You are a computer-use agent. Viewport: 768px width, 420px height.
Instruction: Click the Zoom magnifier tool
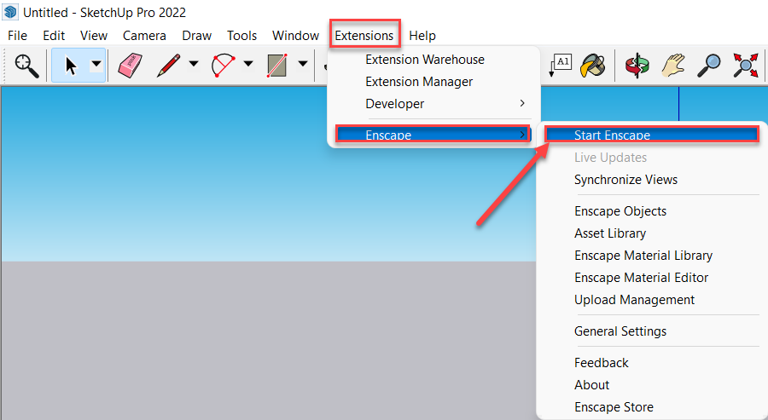pyautogui.click(x=709, y=65)
